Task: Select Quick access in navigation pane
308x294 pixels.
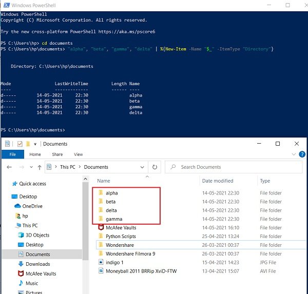Action: pos(32,184)
